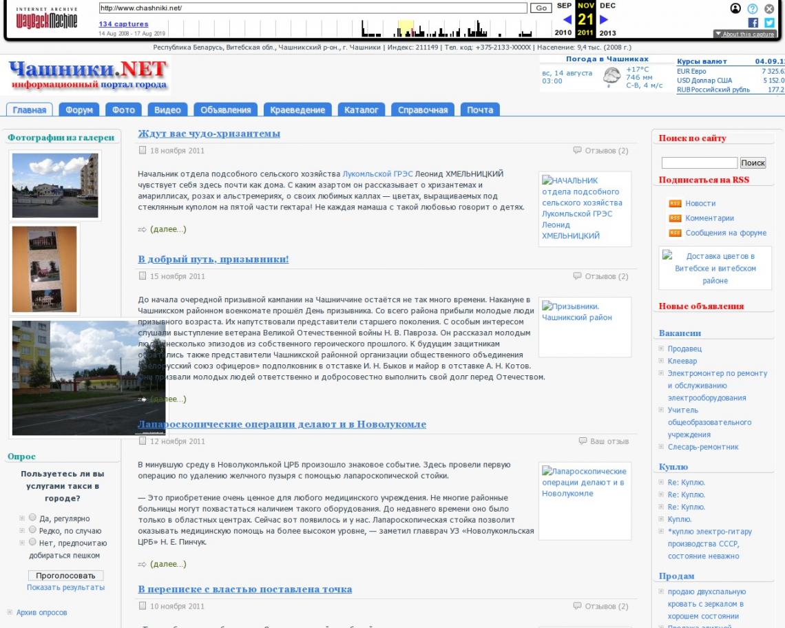The height and width of the screenshot is (628, 785).
Task: Click comment bubble icon for 18 ноября post
Action: (x=577, y=150)
